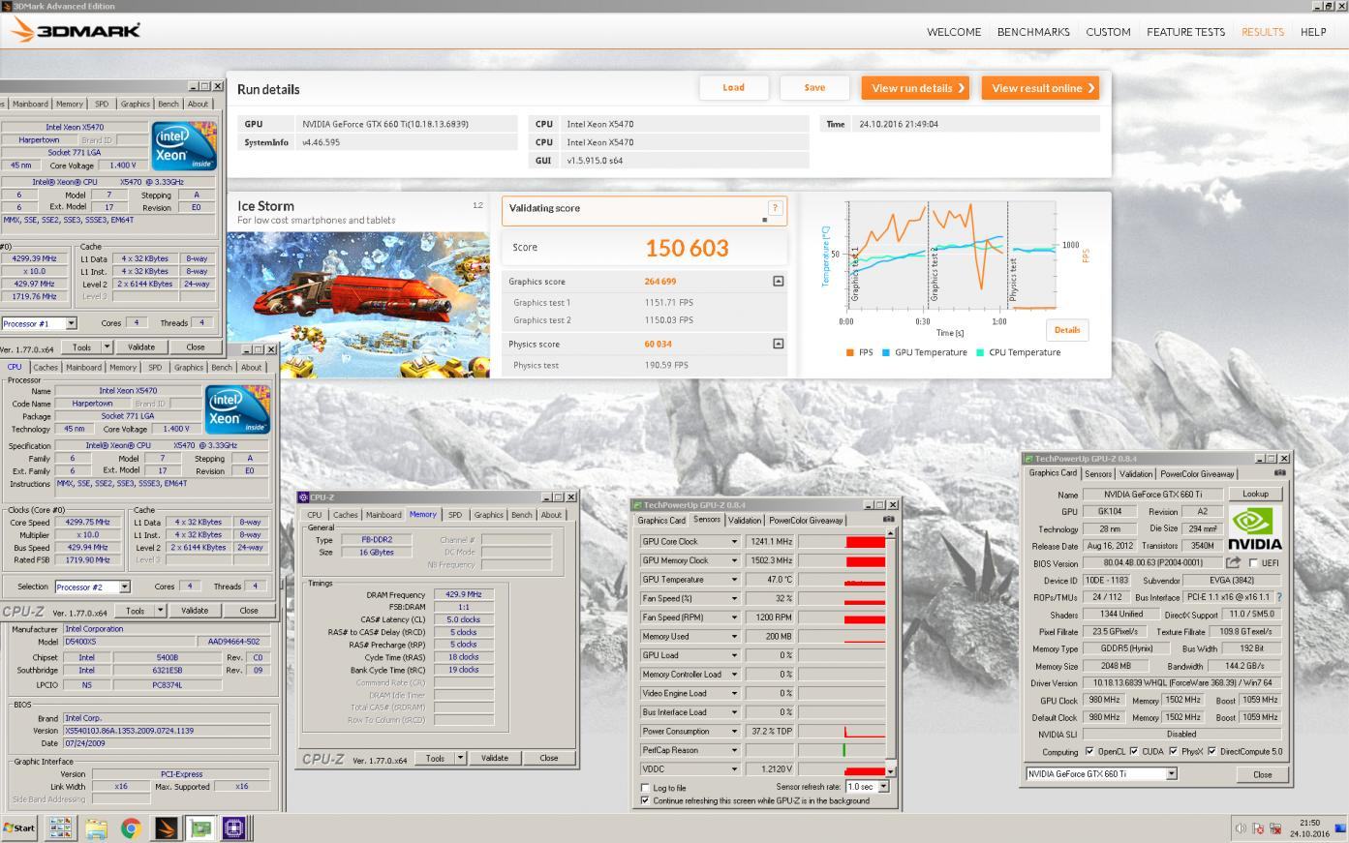Click the NVIDIA logo in GPU-Z
The image size is (1349, 843).
(x=1255, y=529)
